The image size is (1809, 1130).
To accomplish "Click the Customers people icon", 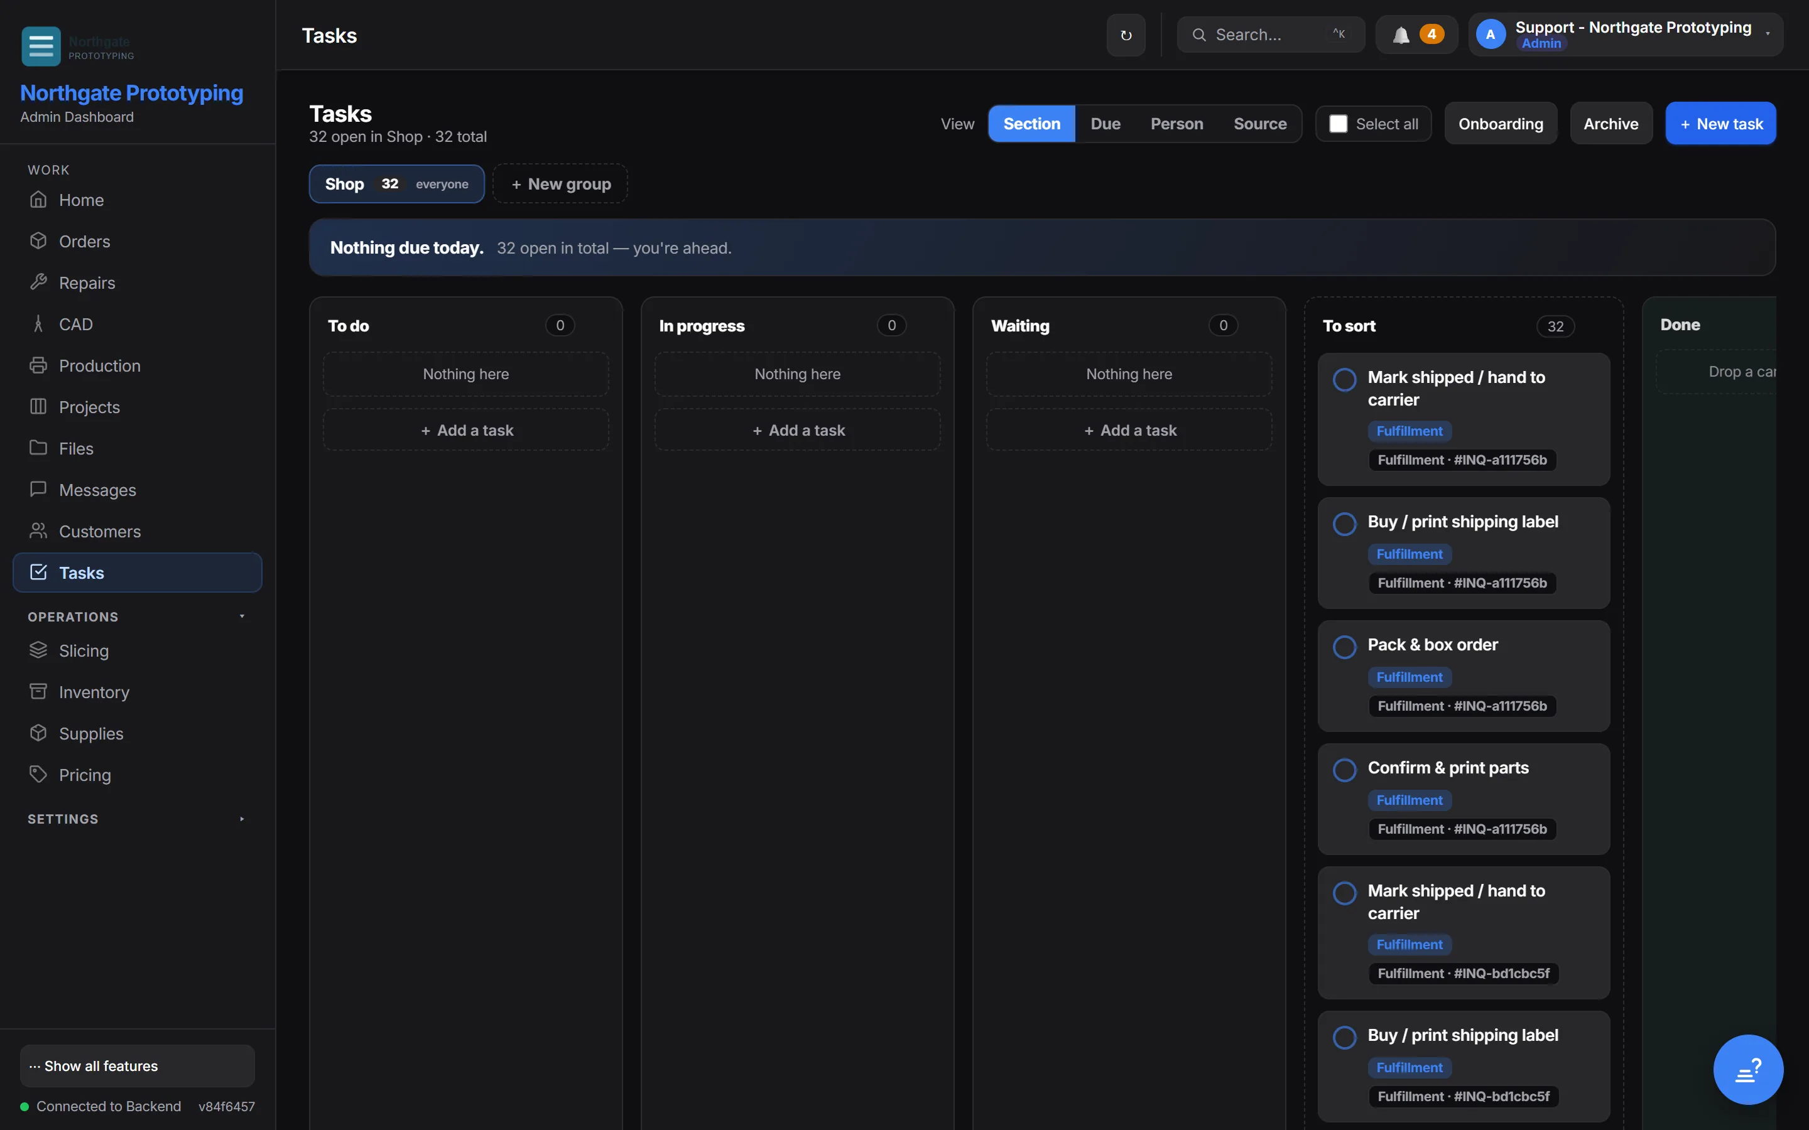I will 38,530.
